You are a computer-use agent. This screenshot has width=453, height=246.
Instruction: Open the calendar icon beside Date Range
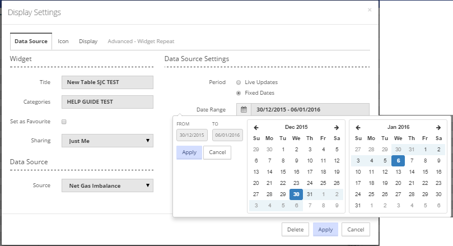pyautogui.click(x=244, y=110)
